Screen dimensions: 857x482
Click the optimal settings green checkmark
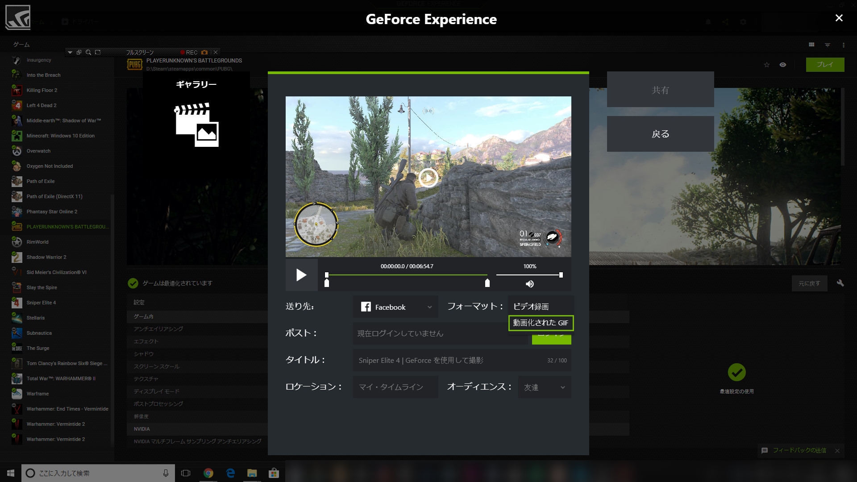[736, 372]
